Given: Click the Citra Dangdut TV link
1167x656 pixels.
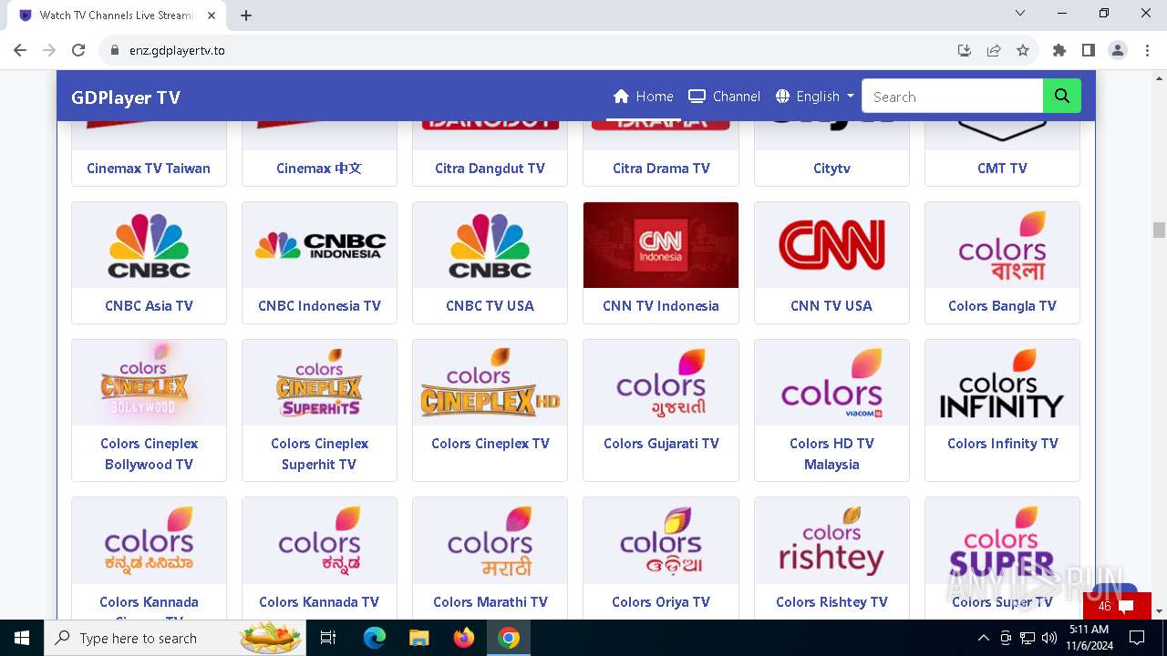Looking at the screenshot, I should 490,168.
